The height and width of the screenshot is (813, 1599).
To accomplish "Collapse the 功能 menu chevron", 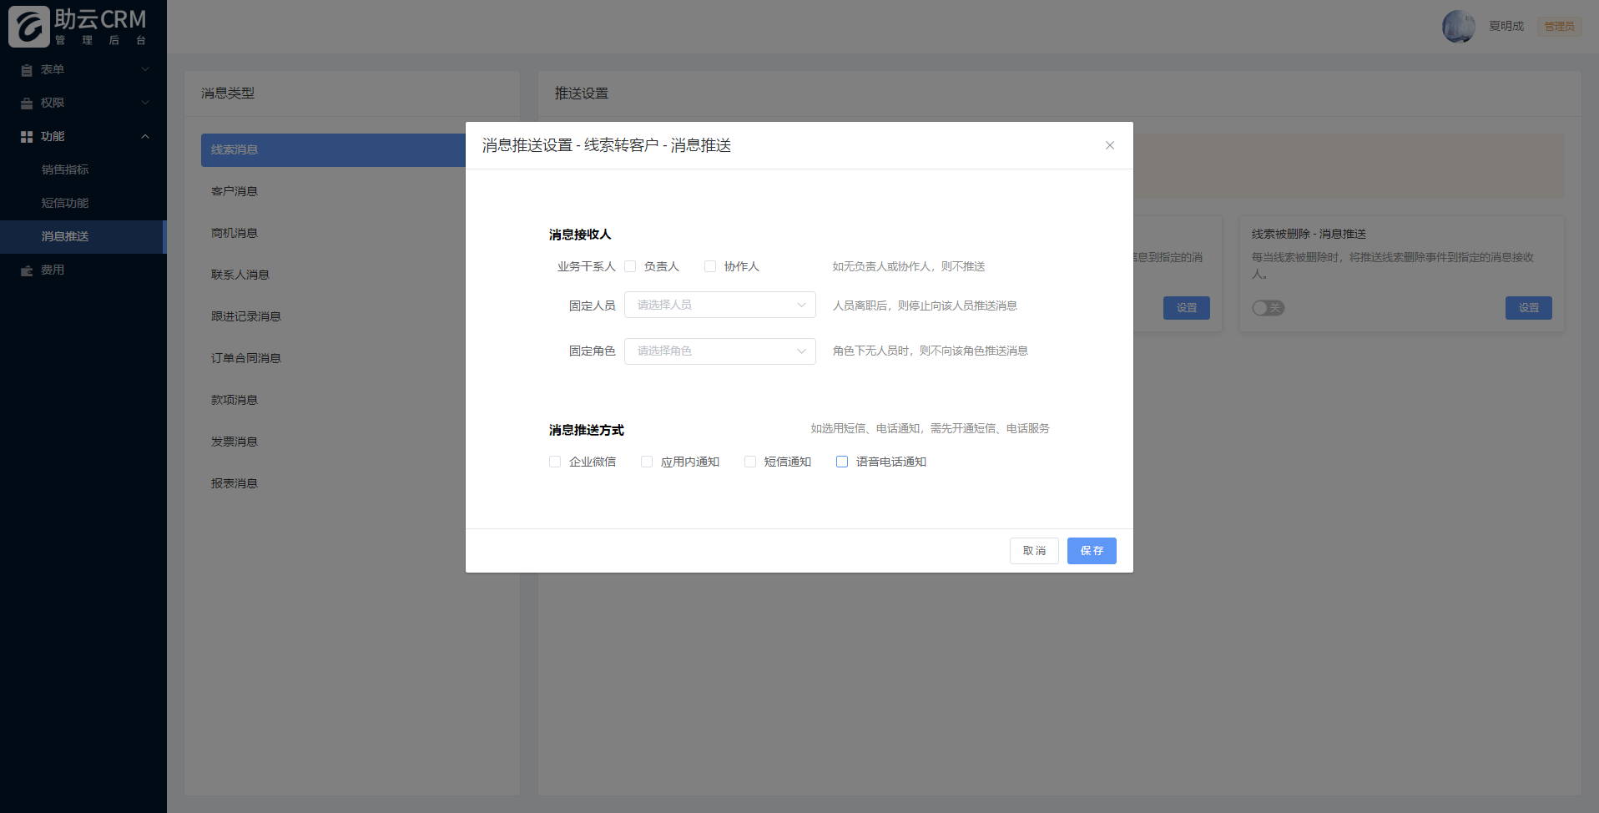I will 145,136.
